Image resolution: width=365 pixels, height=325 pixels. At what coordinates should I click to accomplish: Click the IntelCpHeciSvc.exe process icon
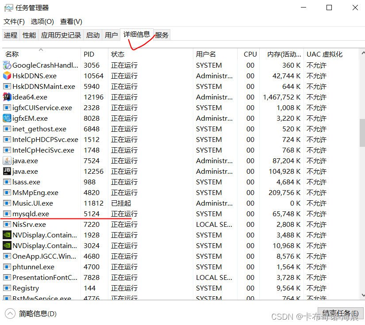(7, 150)
